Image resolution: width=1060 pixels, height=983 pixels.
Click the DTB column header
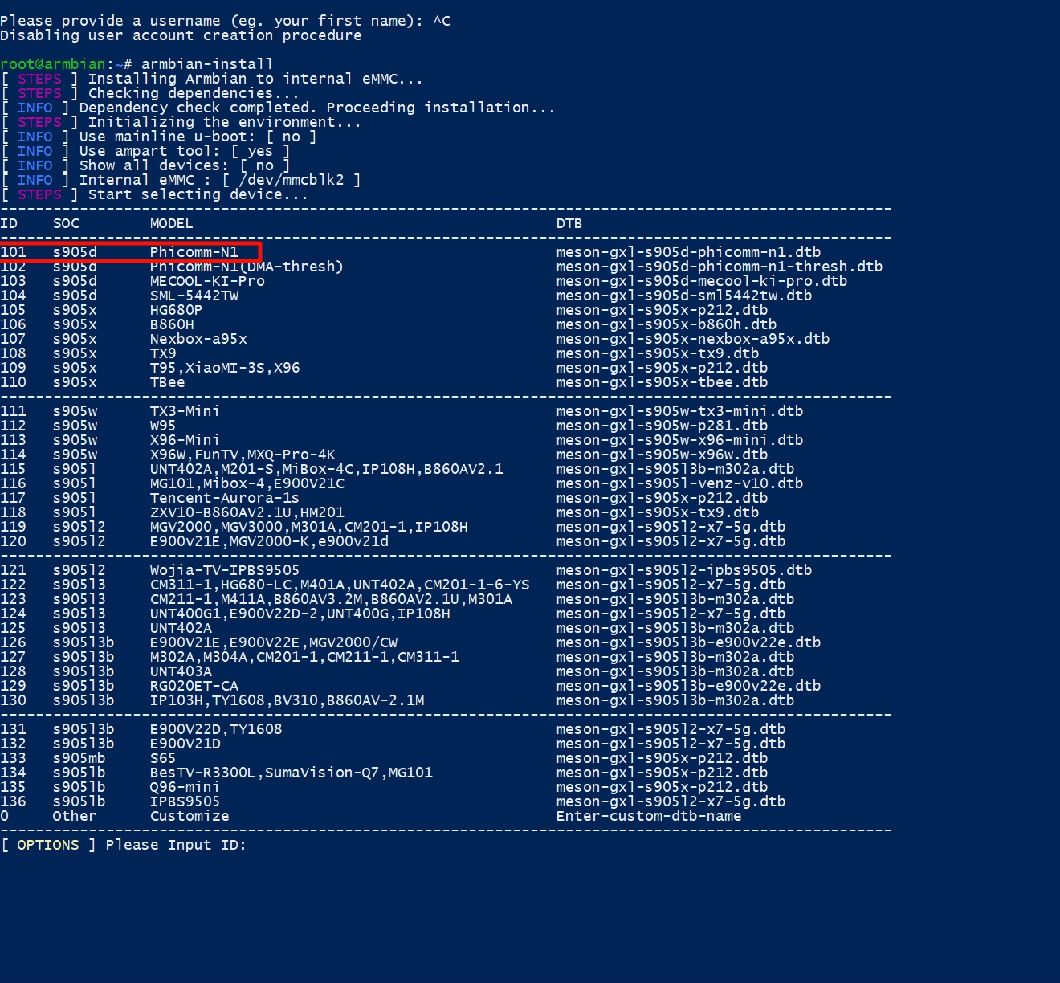coord(569,223)
